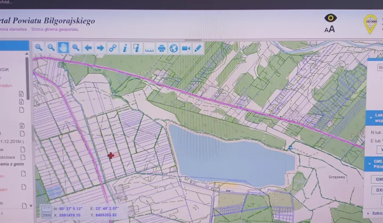The height and width of the screenshot is (223, 383).
Task: Toggle high contrast eye icon
Action: pyautogui.click(x=330, y=18)
